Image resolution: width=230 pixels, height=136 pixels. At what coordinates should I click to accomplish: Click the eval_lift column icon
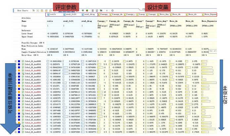point(65,14)
